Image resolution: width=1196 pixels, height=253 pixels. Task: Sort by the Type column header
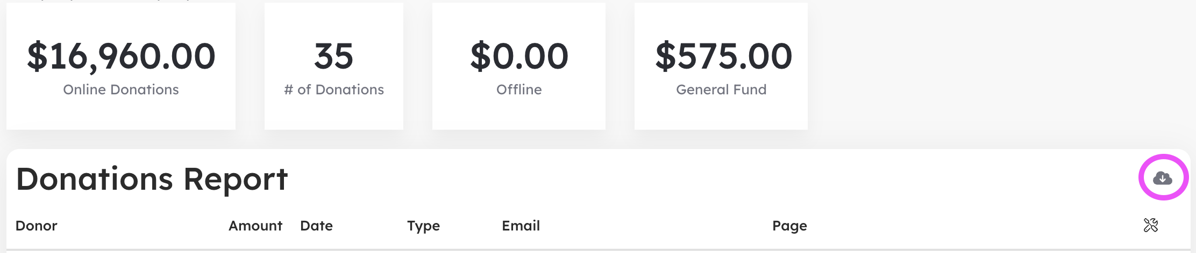(x=423, y=226)
